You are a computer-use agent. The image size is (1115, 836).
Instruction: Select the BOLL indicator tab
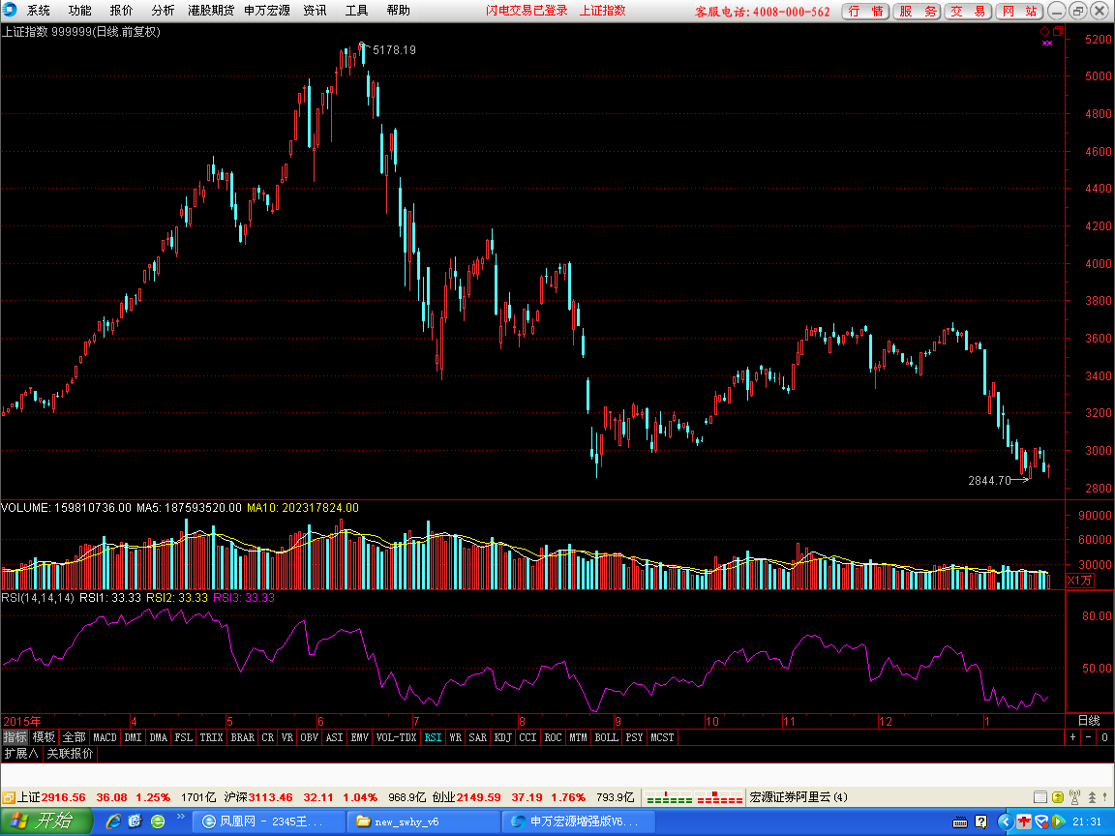[607, 737]
